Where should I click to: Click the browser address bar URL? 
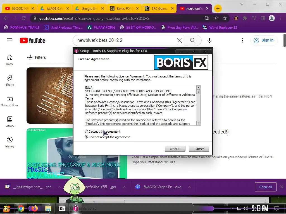pyautogui.click(x=94, y=18)
